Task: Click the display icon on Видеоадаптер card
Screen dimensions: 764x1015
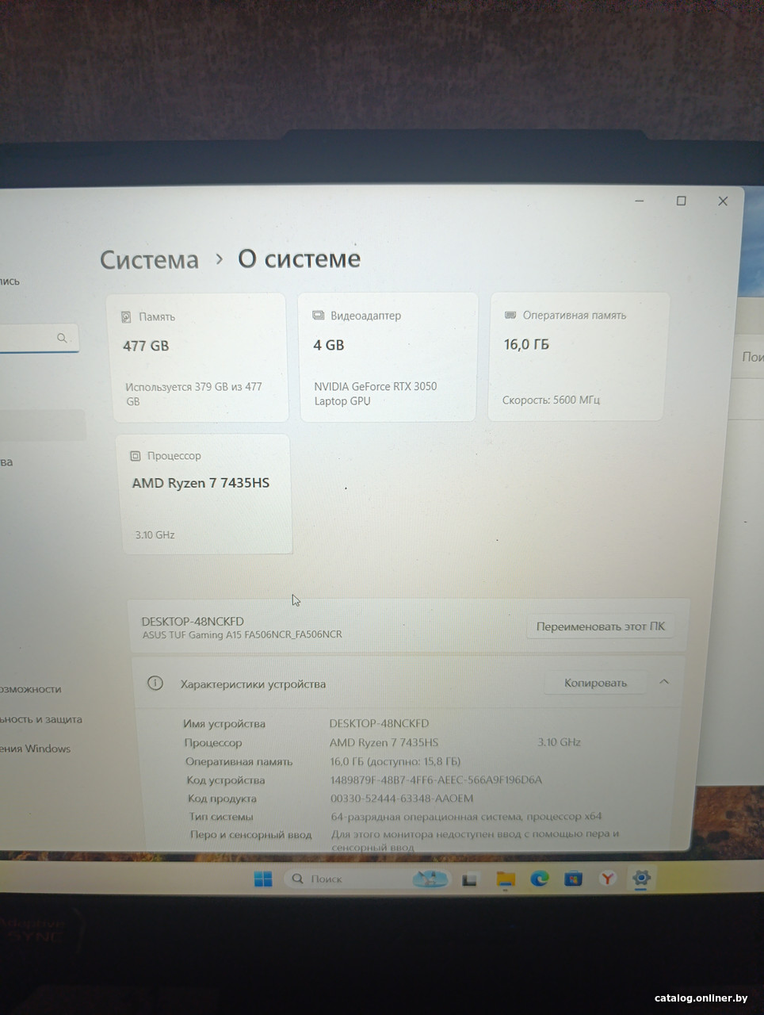Action: (319, 316)
